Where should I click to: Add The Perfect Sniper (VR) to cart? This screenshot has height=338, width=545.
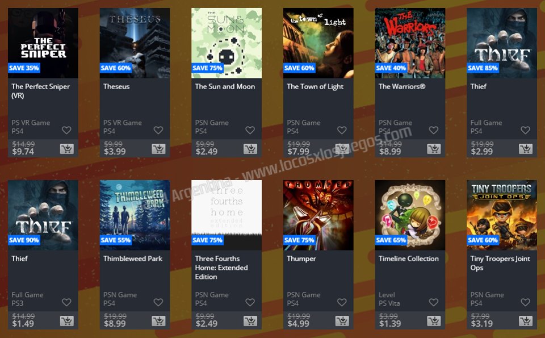(67, 149)
